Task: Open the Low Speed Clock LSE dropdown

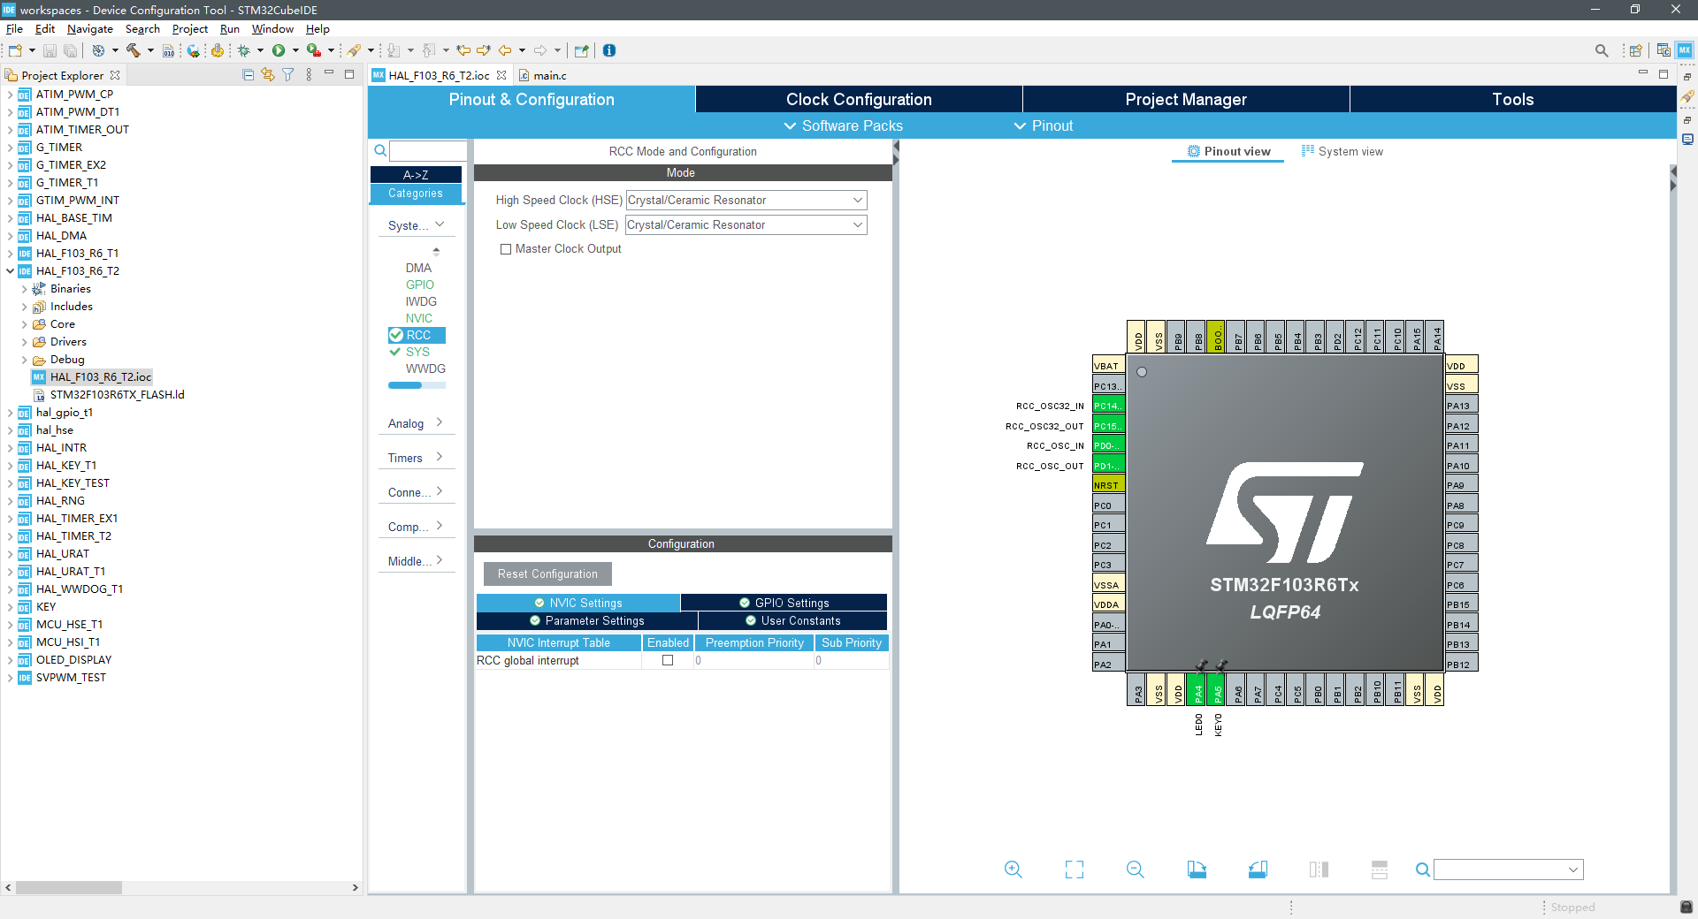Action: (856, 224)
